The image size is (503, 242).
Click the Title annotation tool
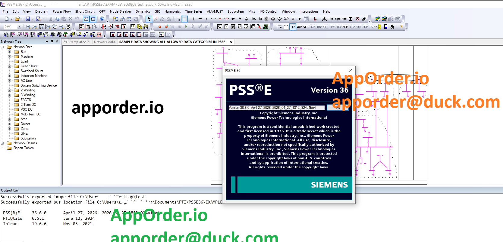[x=331, y=19]
